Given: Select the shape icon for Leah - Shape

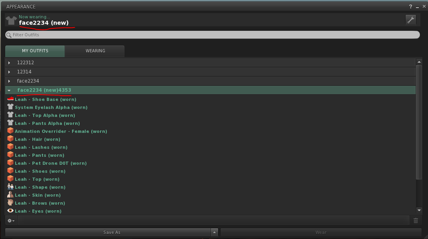Looking at the screenshot, I should (x=10, y=187).
